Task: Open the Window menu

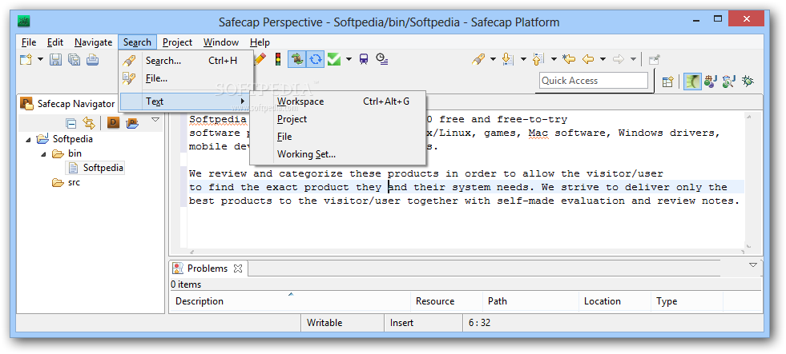Action: coord(221,42)
